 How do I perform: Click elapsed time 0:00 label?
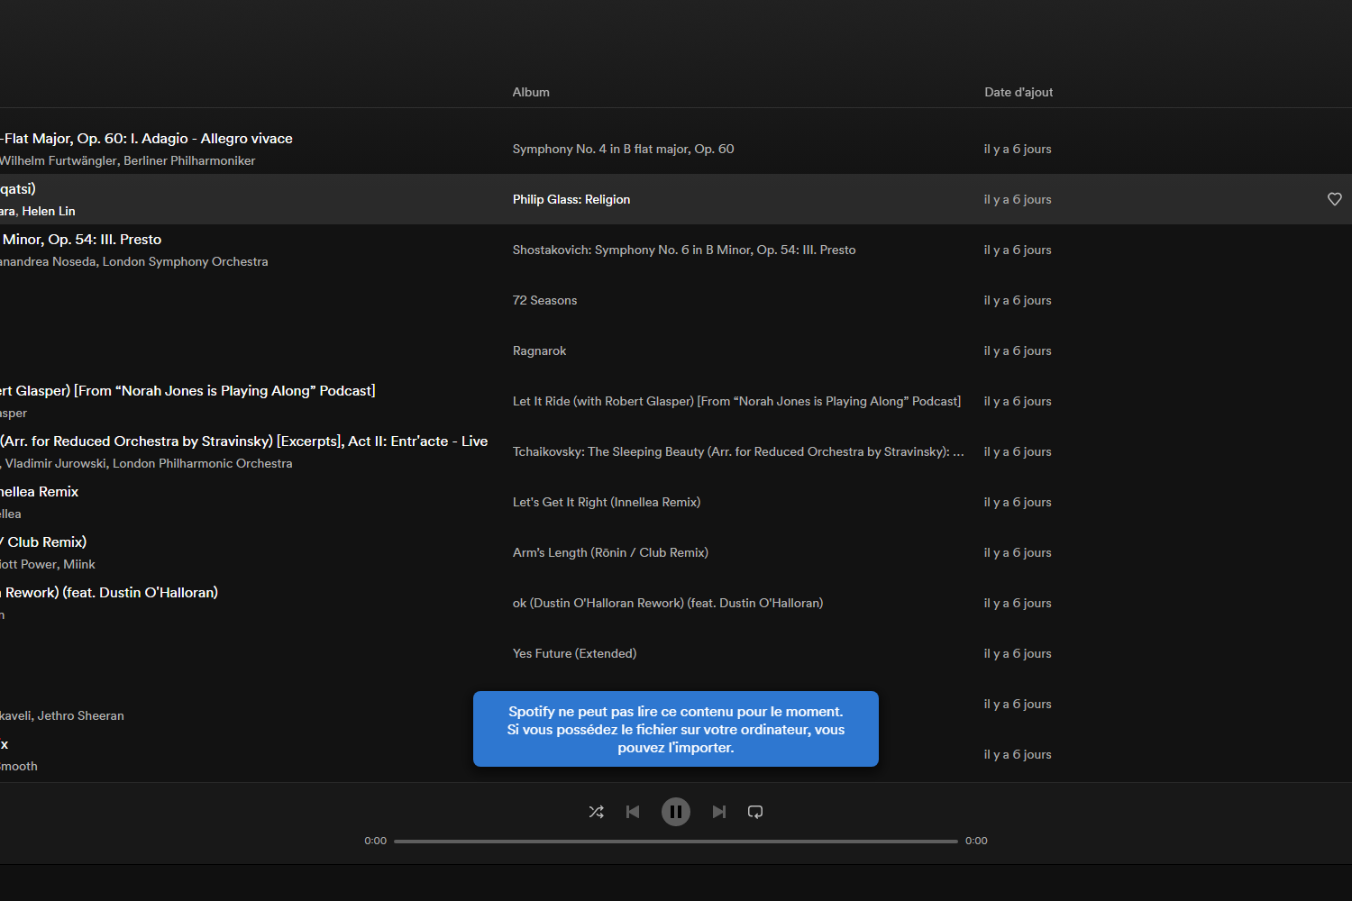pos(375,841)
